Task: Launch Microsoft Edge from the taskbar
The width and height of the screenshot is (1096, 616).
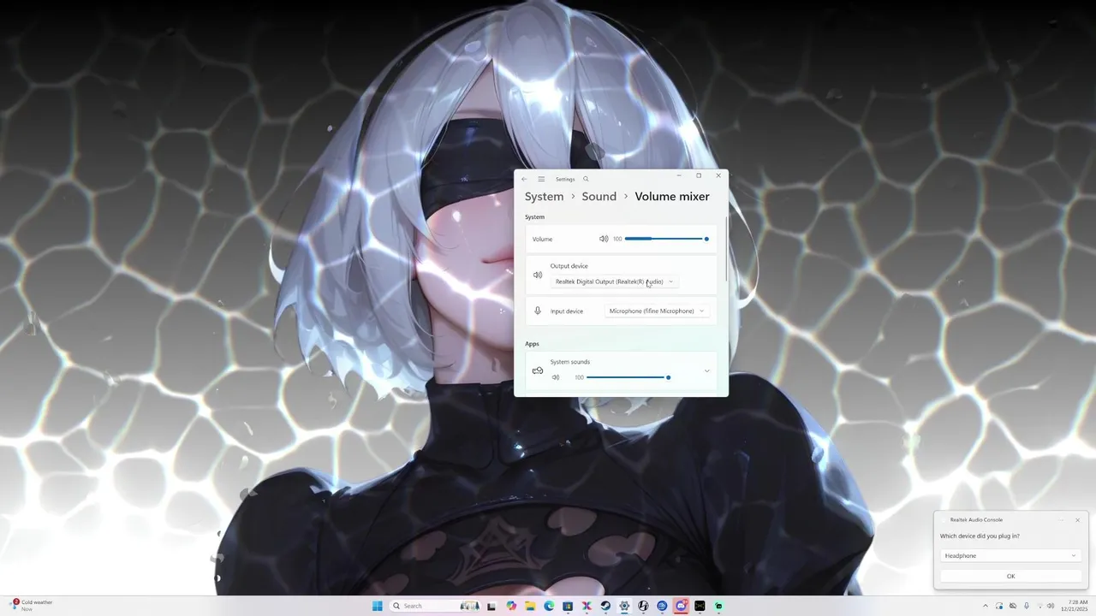Action: click(x=549, y=606)
